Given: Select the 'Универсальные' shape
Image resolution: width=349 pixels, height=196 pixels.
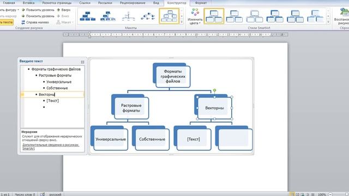Looking at the screenshot, I should 111,139.
